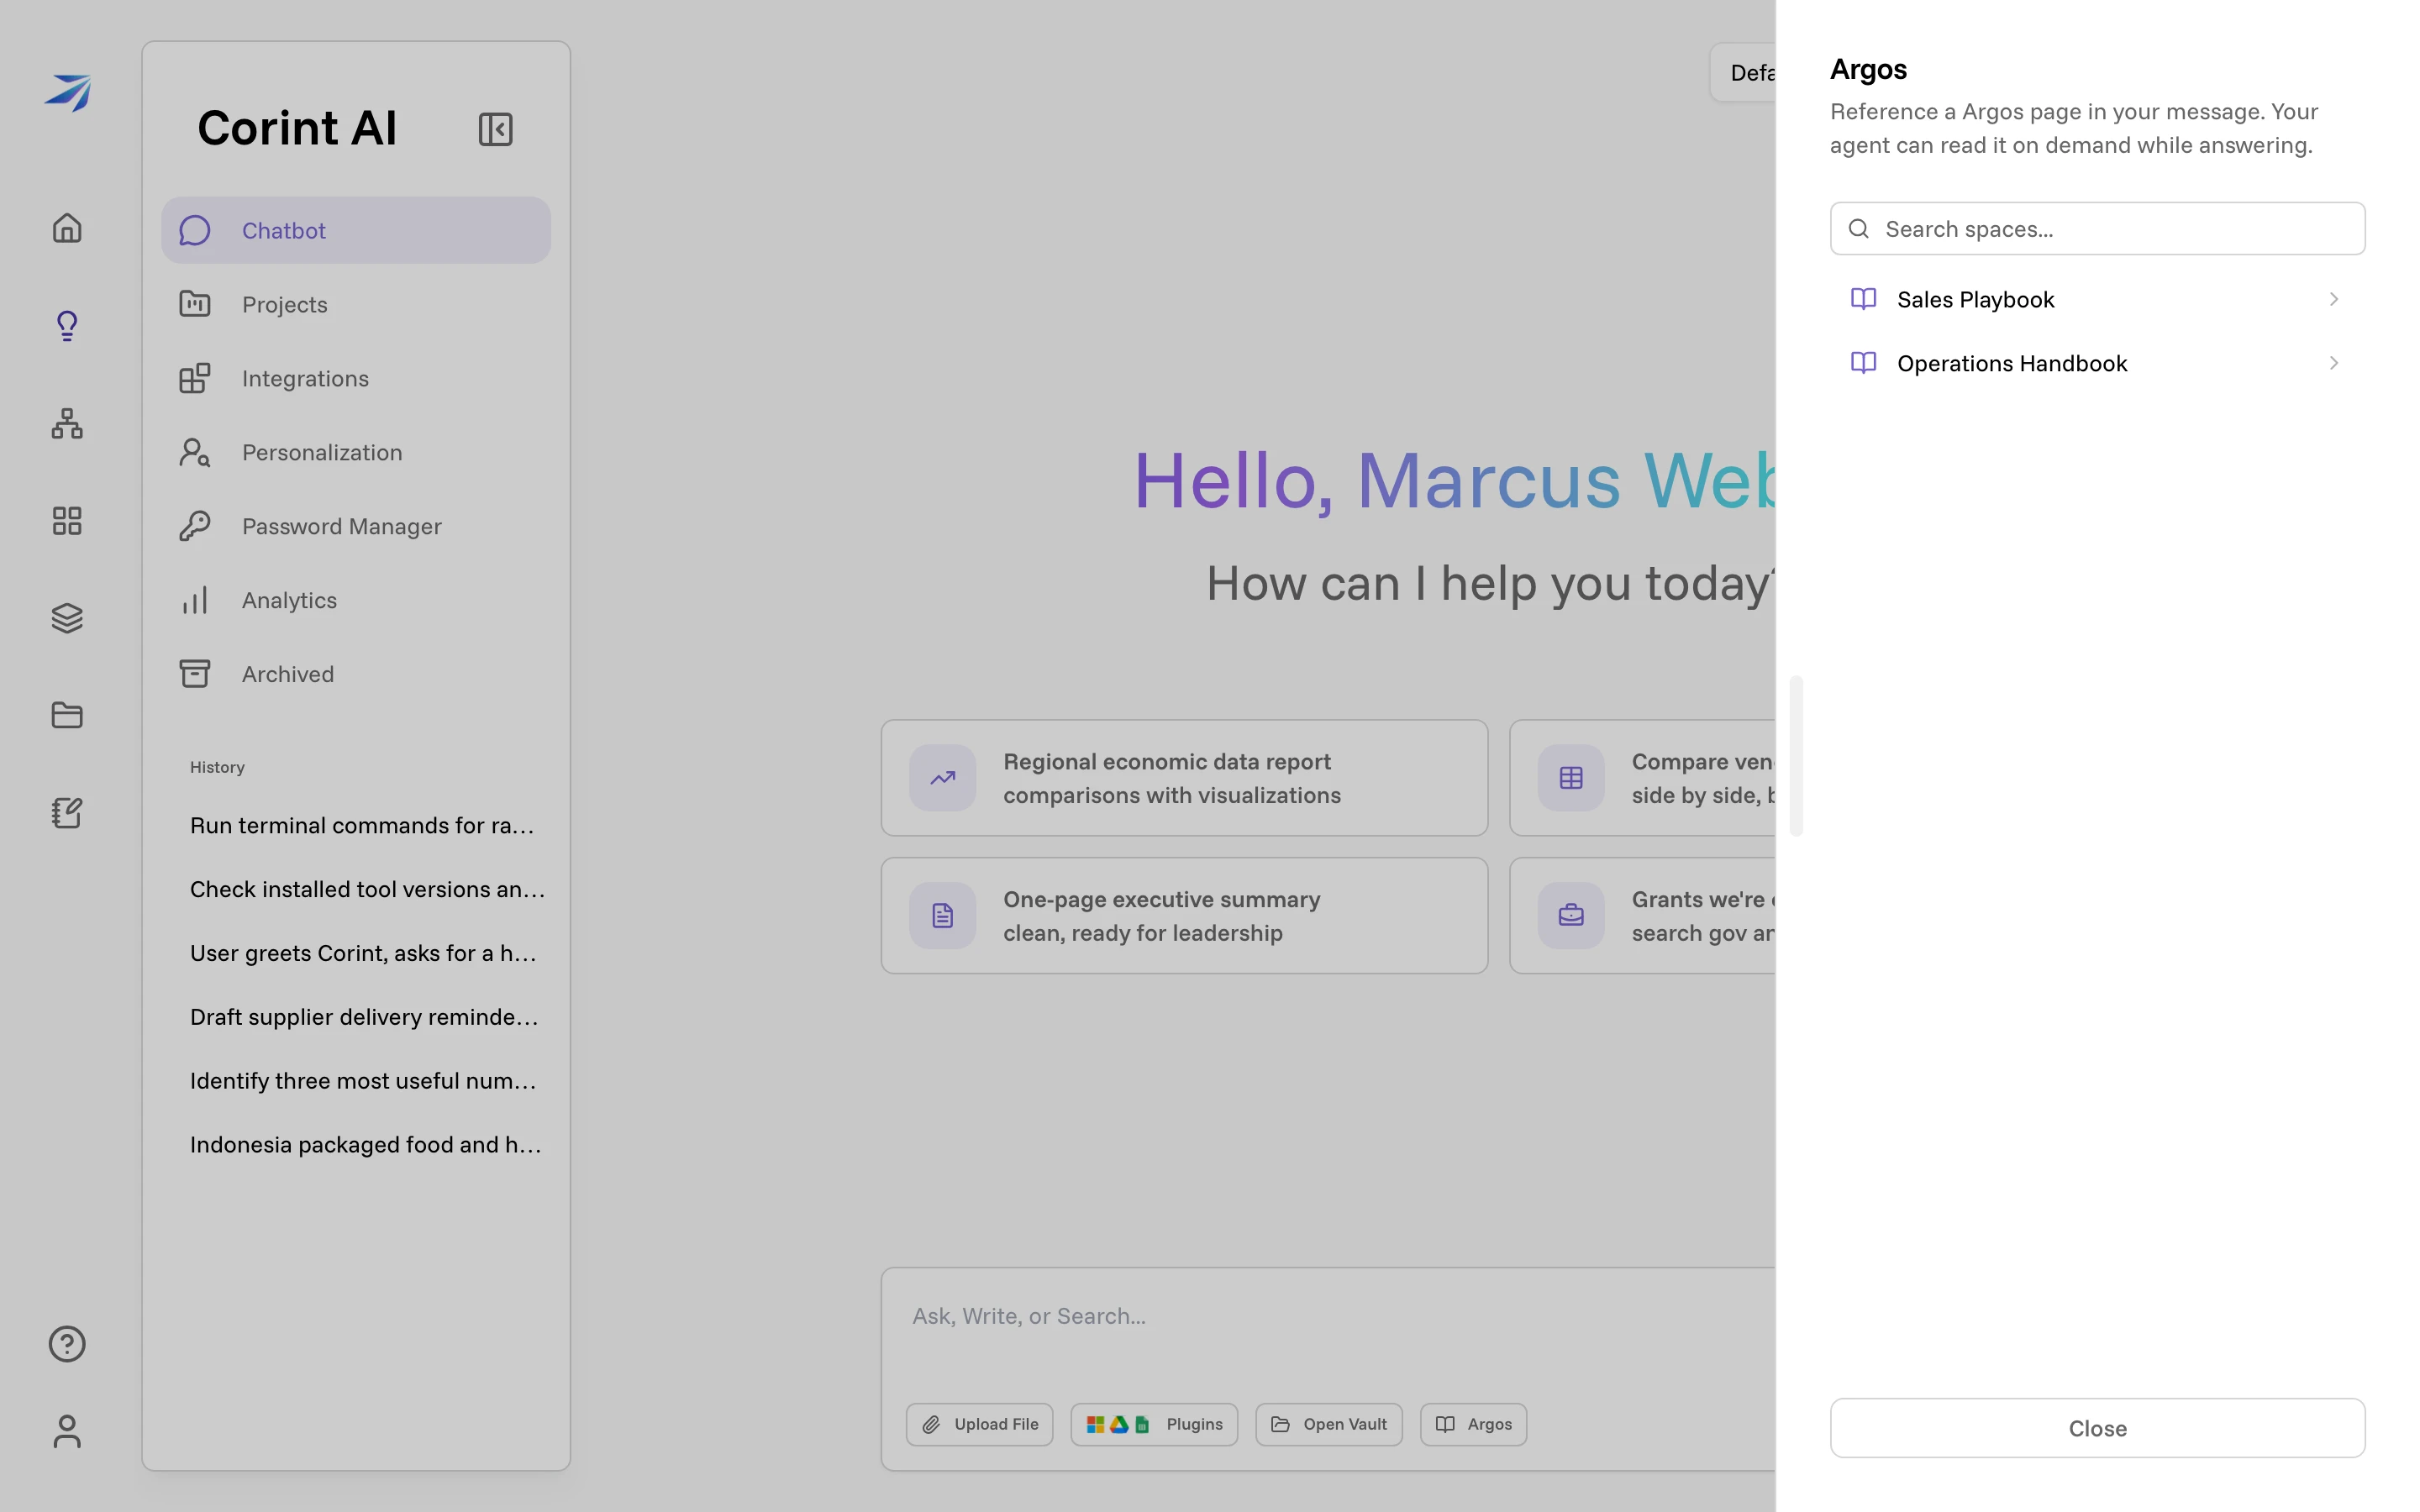Screen dimensions: 2420x1512
Task: Click the search magnifier icon in Argos panel
Action: [1859, 229]
